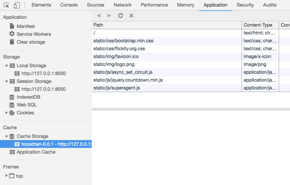Collapse the Cache Storage tree arrow

coord(6,136)
